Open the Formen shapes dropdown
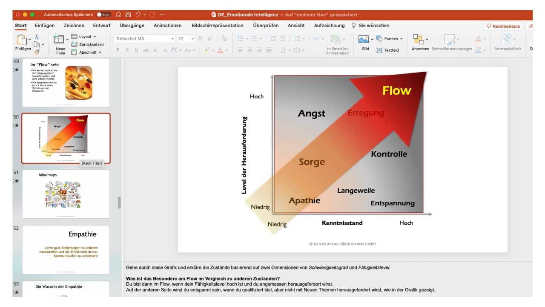 pos(390,39)
